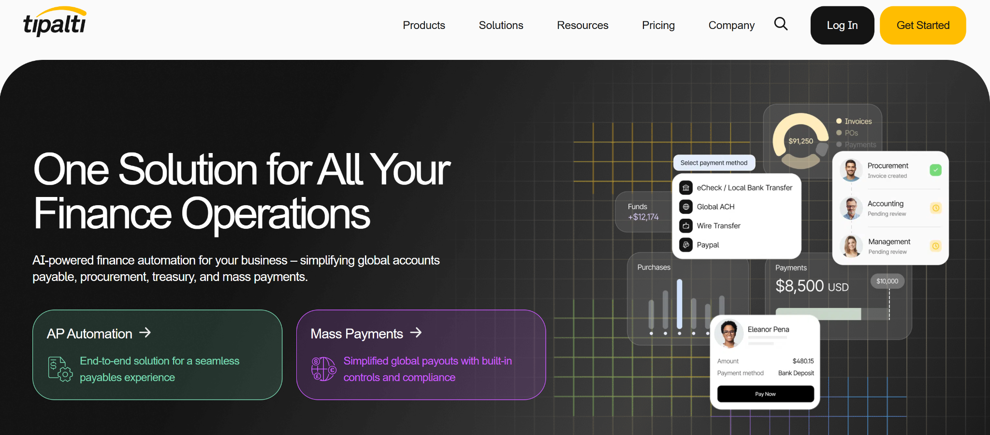Click Eleanor Pena's avatar
Screen dimensions: 990x435
[x=729, y=334]
